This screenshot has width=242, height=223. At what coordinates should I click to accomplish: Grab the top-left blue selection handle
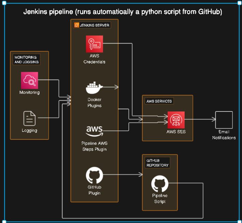(4, 3)
